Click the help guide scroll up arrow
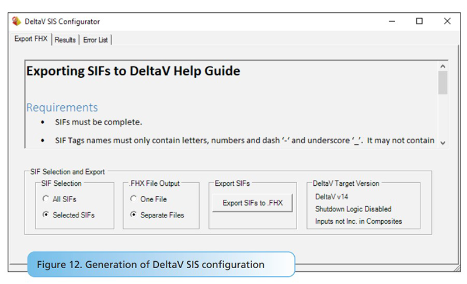Screen dimensions: 467x284 442,65
